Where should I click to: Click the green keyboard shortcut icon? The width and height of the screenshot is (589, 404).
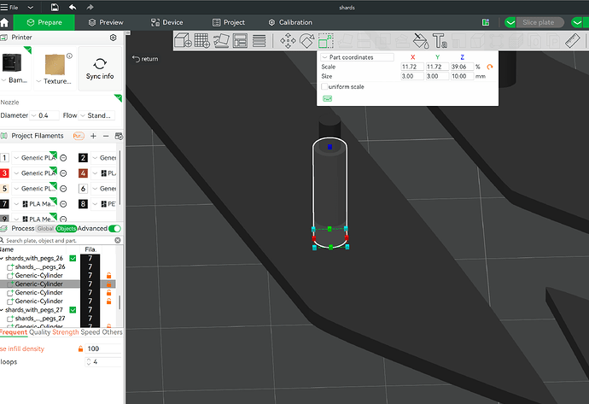[328, 98]
